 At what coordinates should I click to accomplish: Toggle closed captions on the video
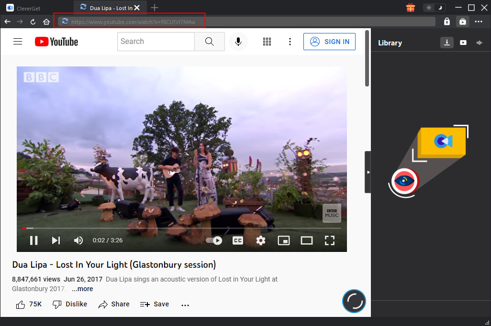(x=237, y=240)
